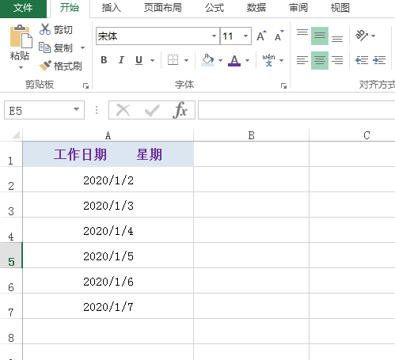Select column B header
This screenshot has height=360, width=395.
pos(251,135)
